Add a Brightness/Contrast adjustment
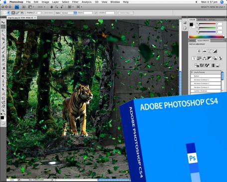Screen dimensions: 227x182 (199, 51)
